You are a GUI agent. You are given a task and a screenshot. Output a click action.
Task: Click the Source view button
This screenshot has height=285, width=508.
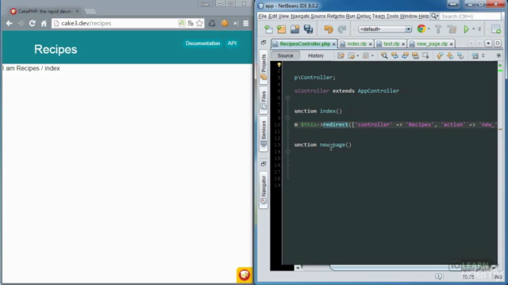point(285,55)
